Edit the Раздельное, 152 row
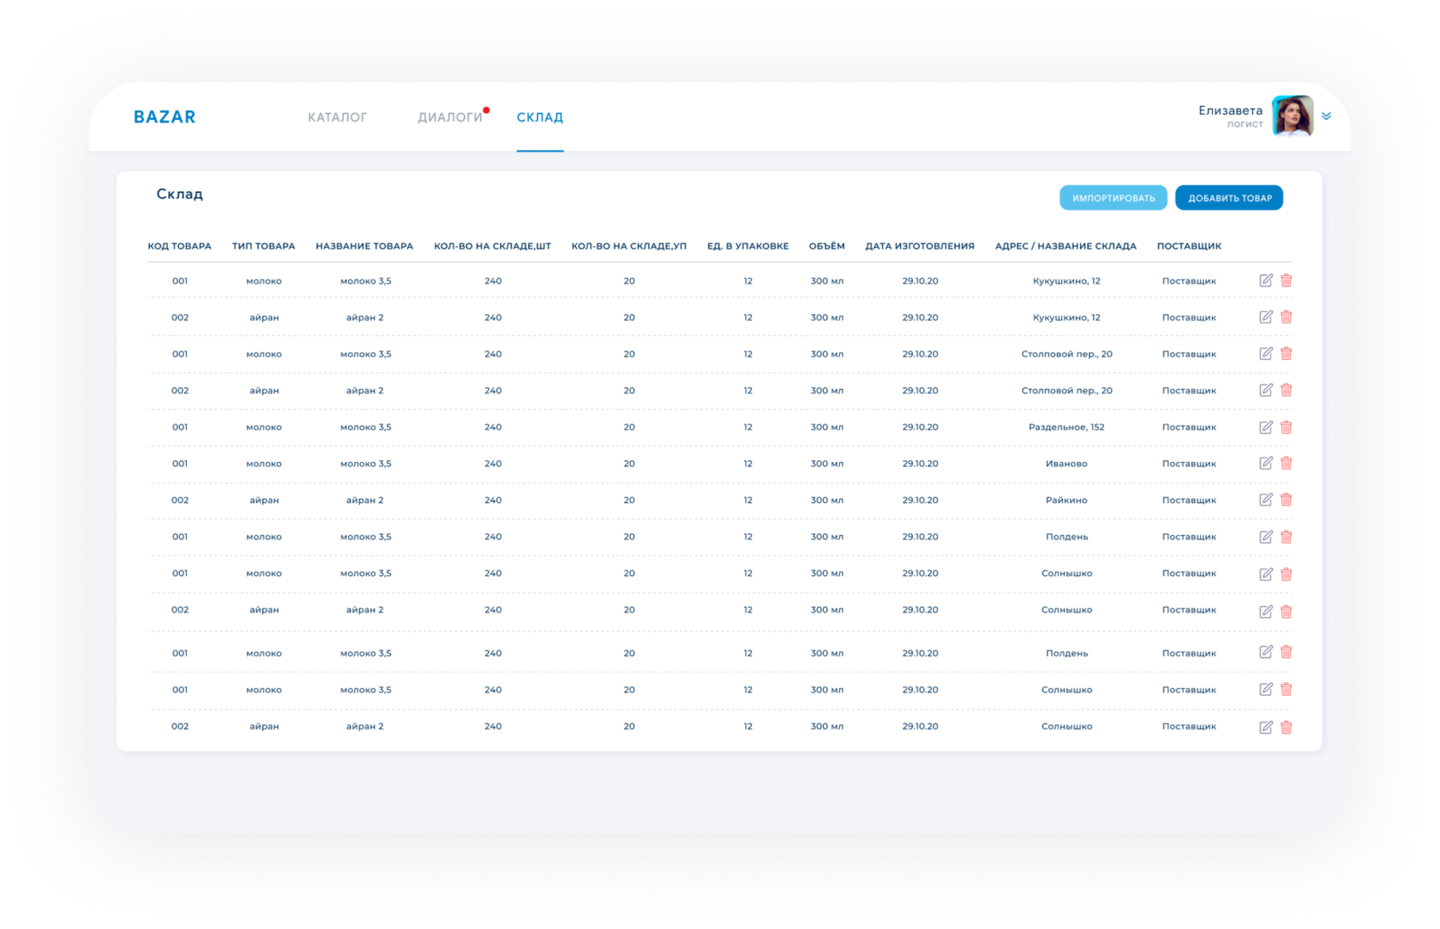Image resolution: width=1440 pixels, height=929 pixels. pyautogui.click(x=1265, y=427)
